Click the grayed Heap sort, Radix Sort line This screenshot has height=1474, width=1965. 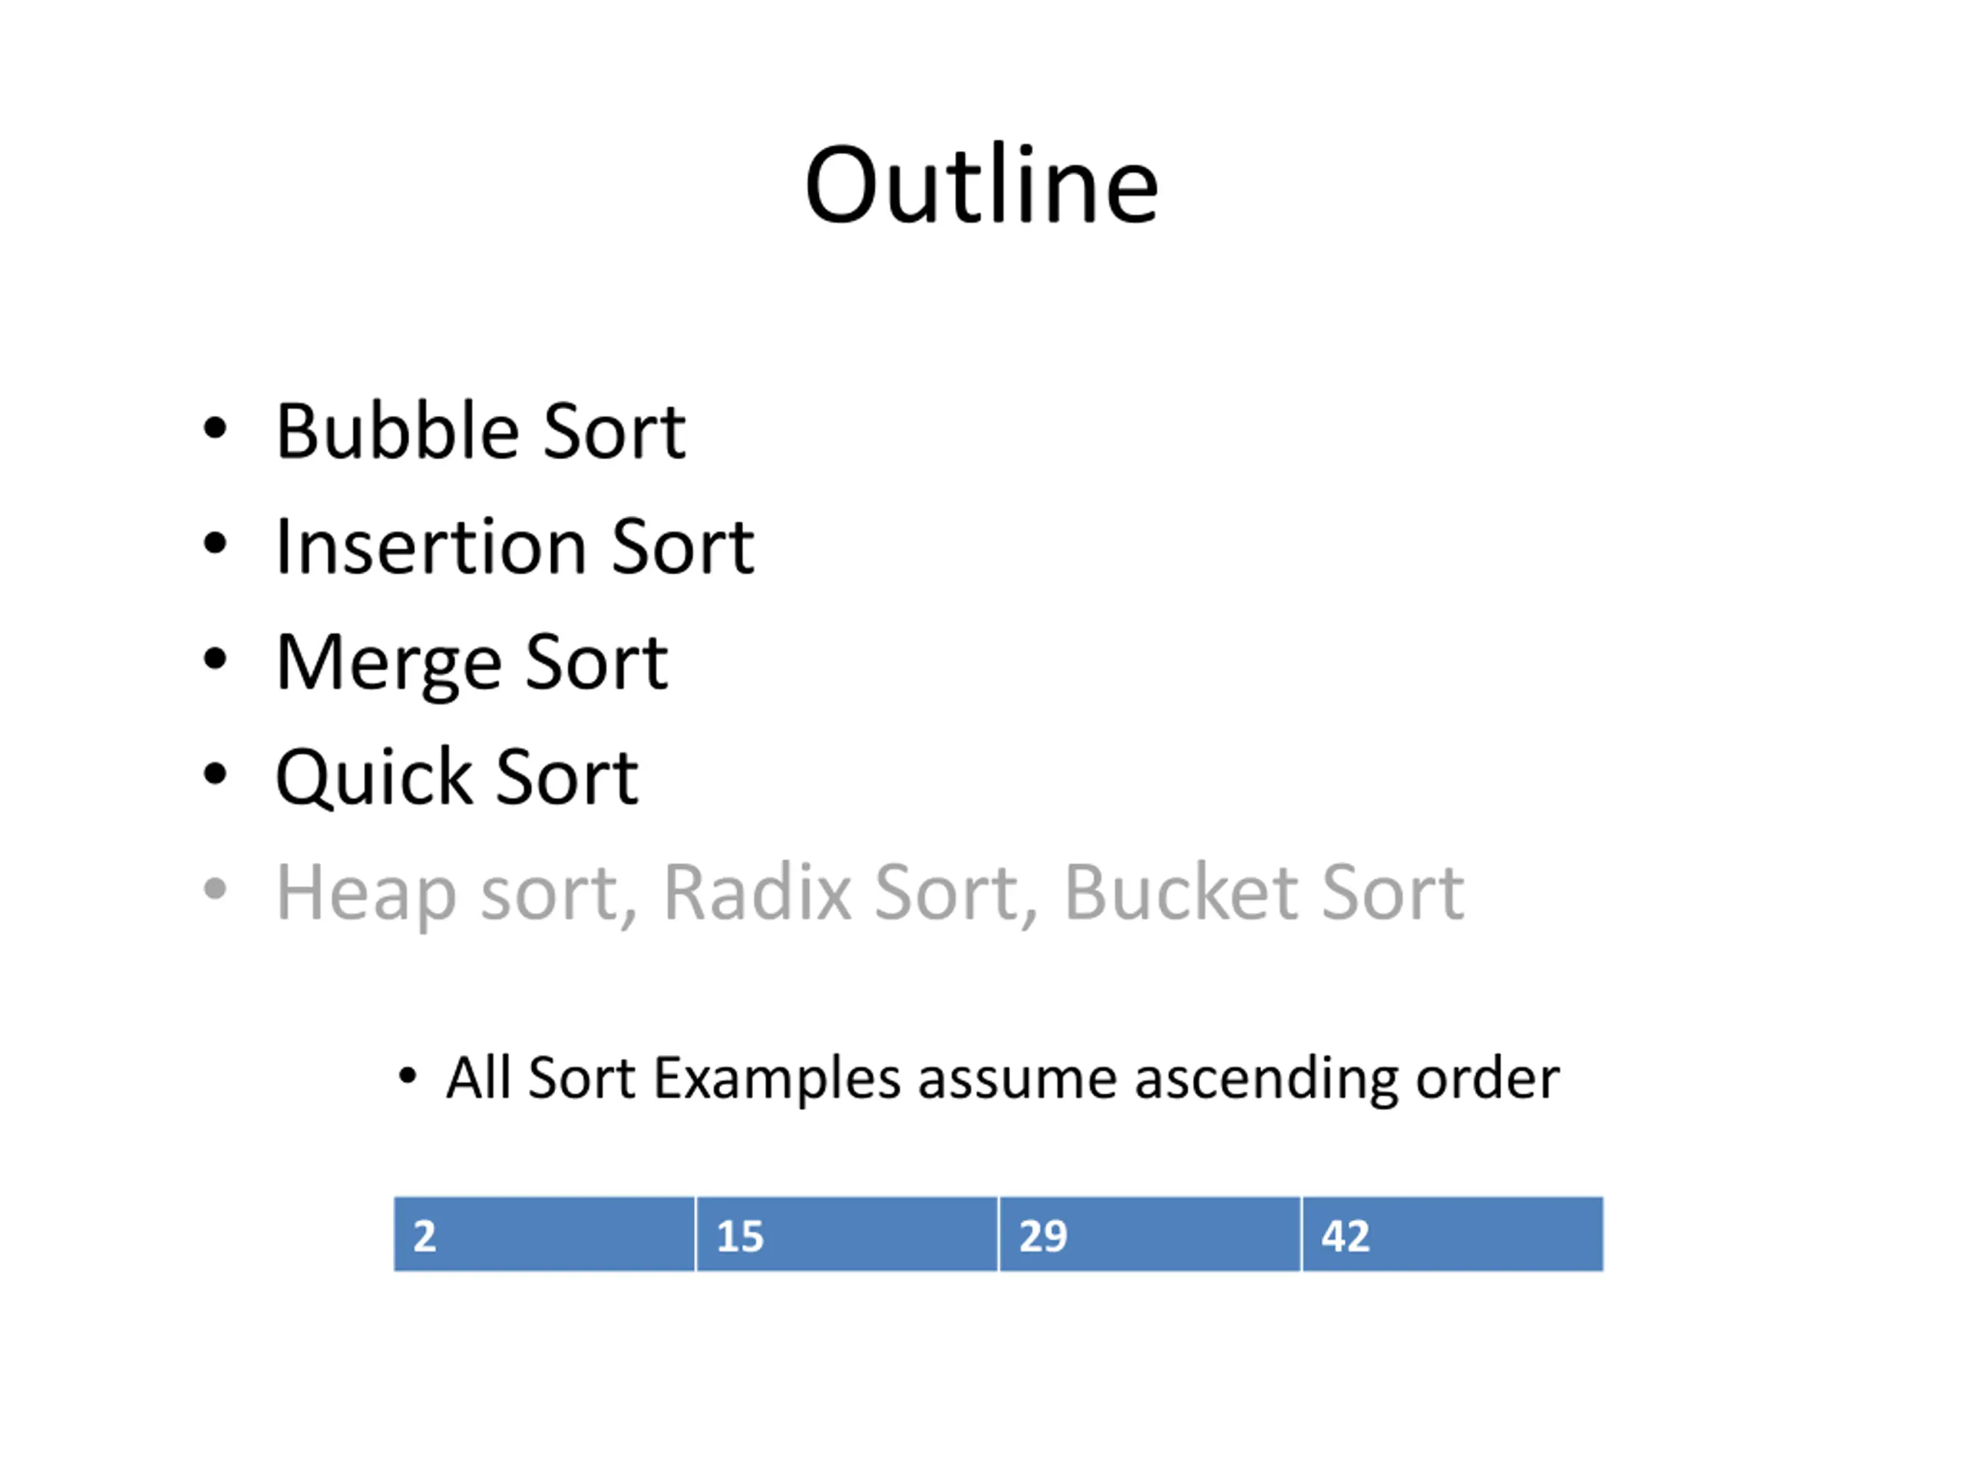tap(870, 893)
